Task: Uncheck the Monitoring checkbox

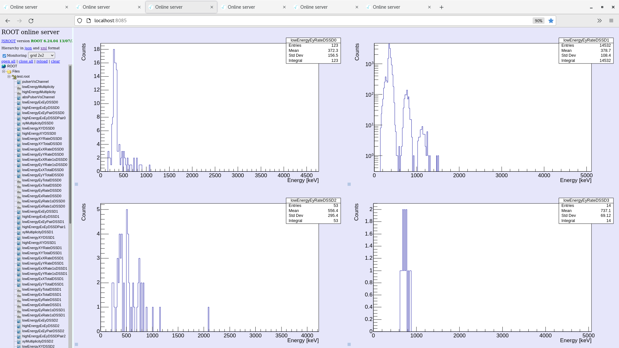Action: (4, 56)
